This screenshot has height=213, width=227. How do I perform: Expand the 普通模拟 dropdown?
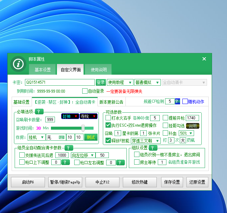[147, 82]
